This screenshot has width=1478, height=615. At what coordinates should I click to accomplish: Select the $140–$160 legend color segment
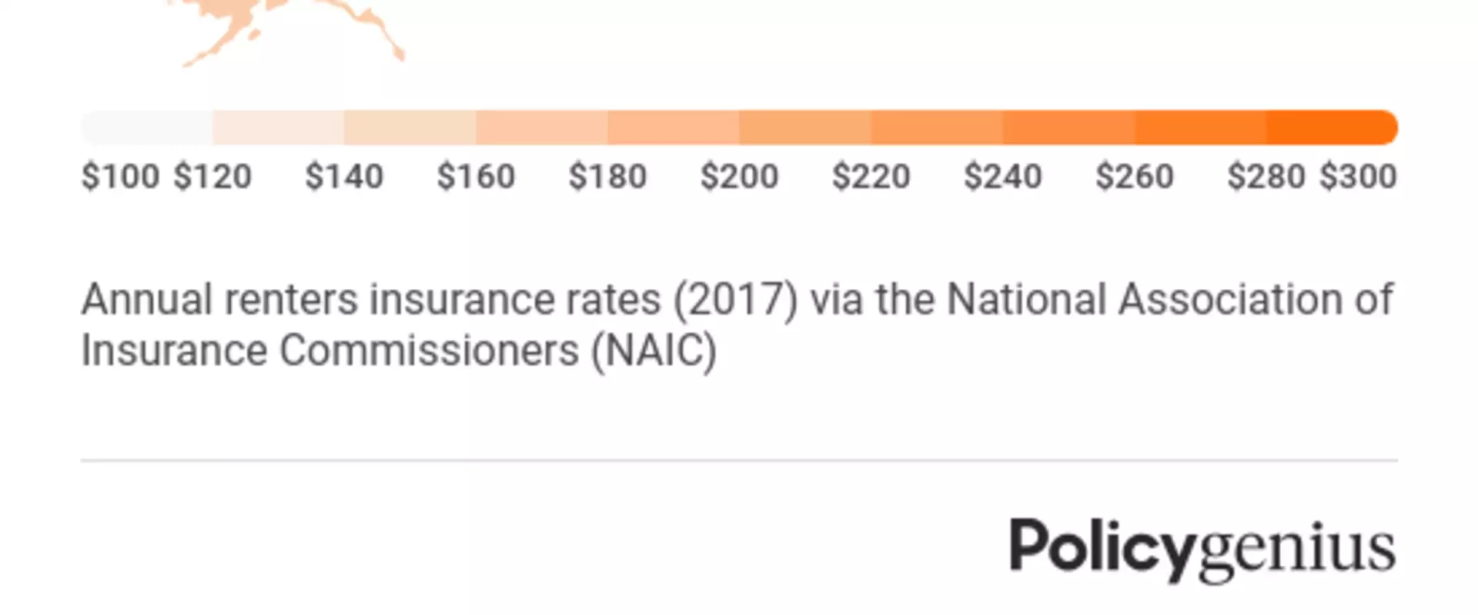pyautogui.click(x=410, y=128)
